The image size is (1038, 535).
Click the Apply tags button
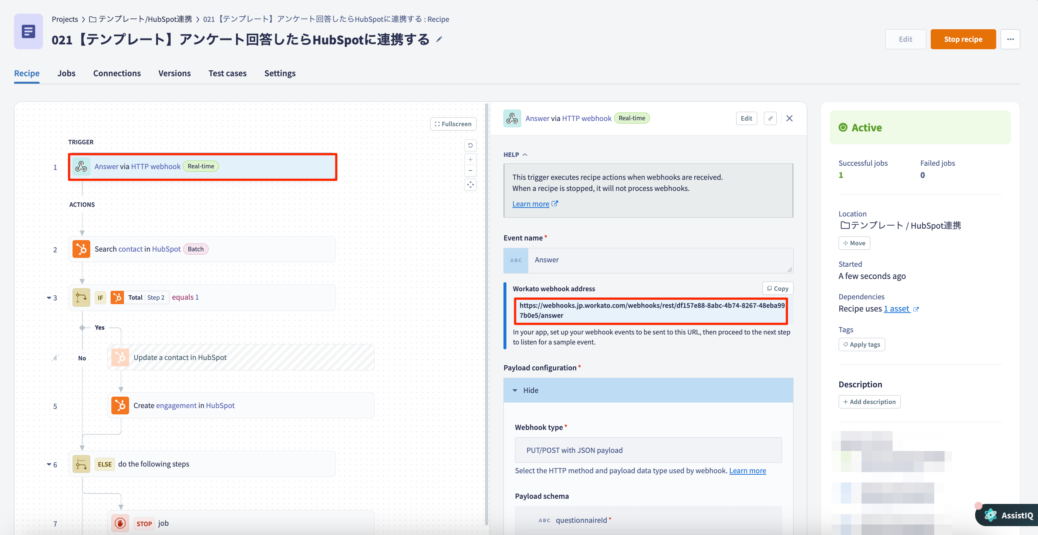pyautogui.click(x=862, y=344)
